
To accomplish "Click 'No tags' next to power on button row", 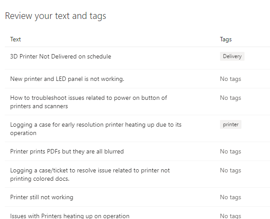I will tap(230, 98).
